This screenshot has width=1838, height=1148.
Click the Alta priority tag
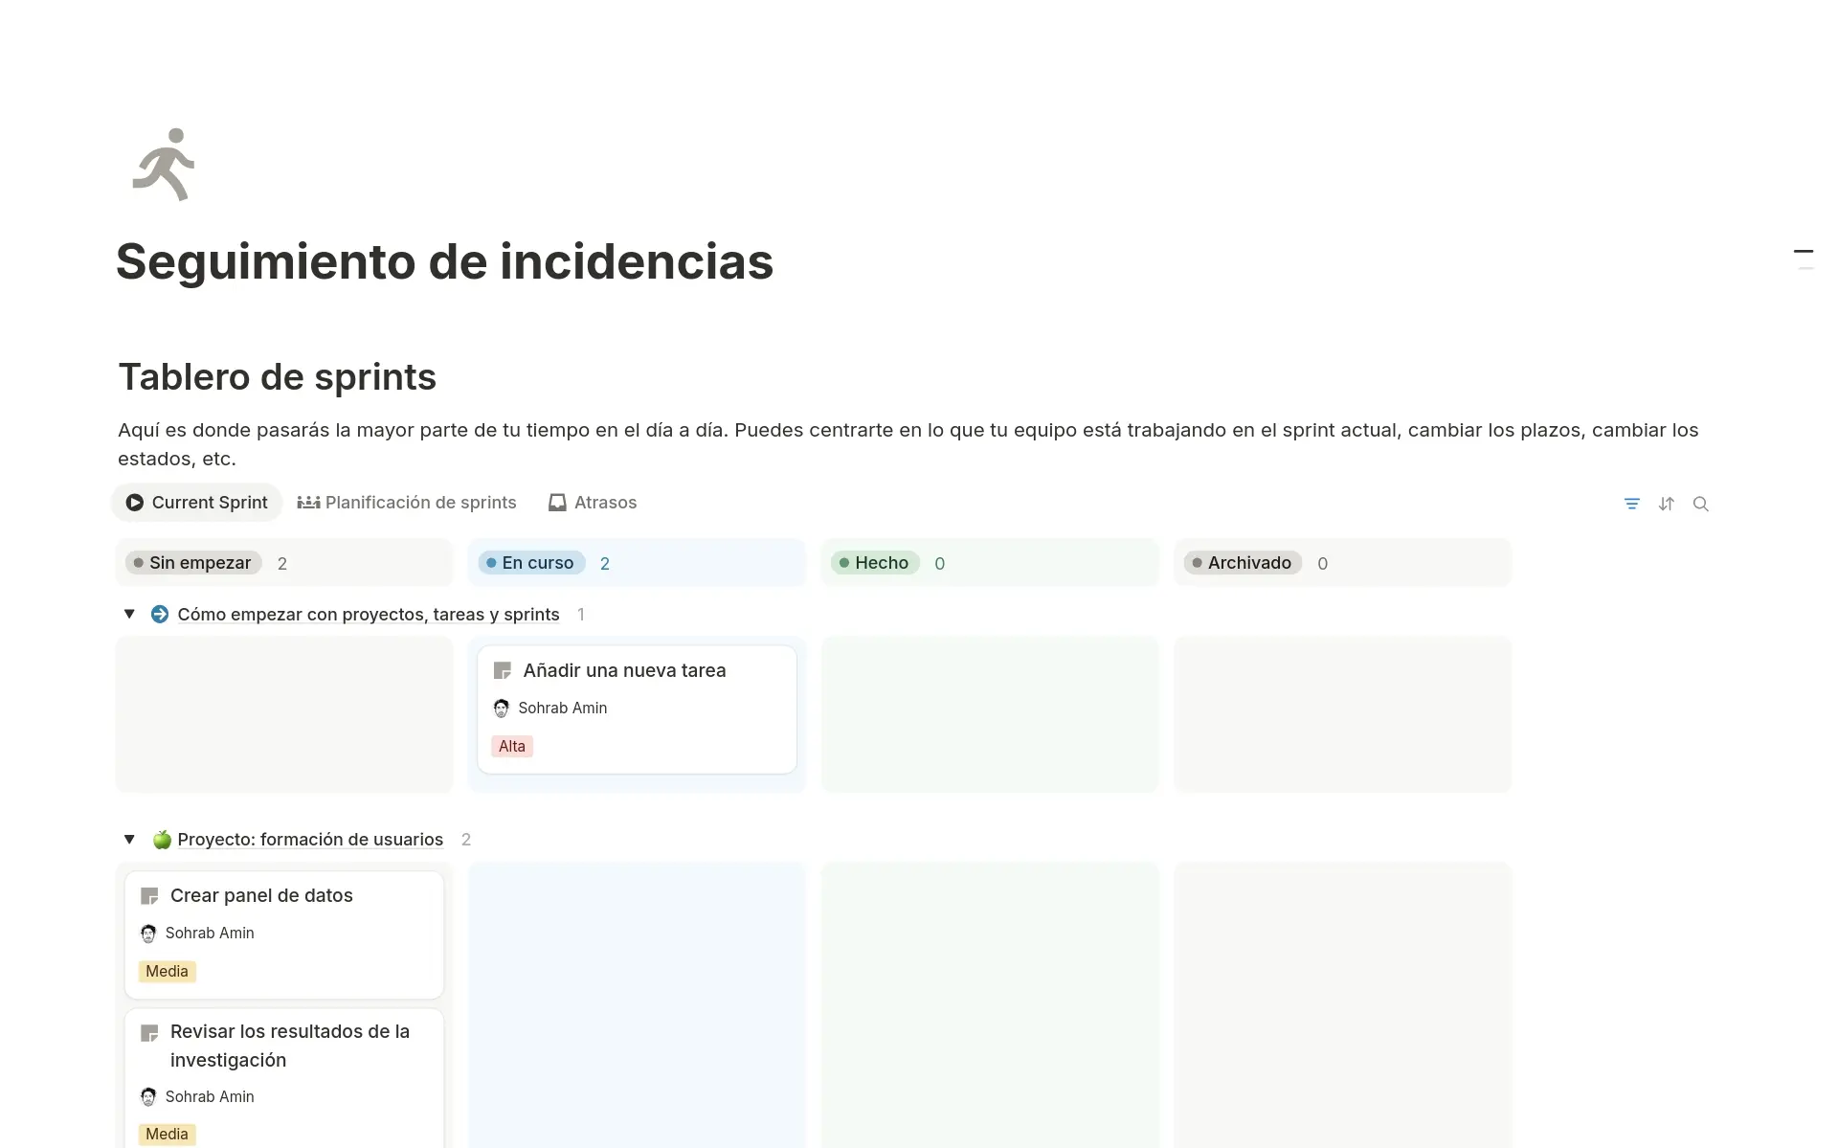click(x=511, y=746)
